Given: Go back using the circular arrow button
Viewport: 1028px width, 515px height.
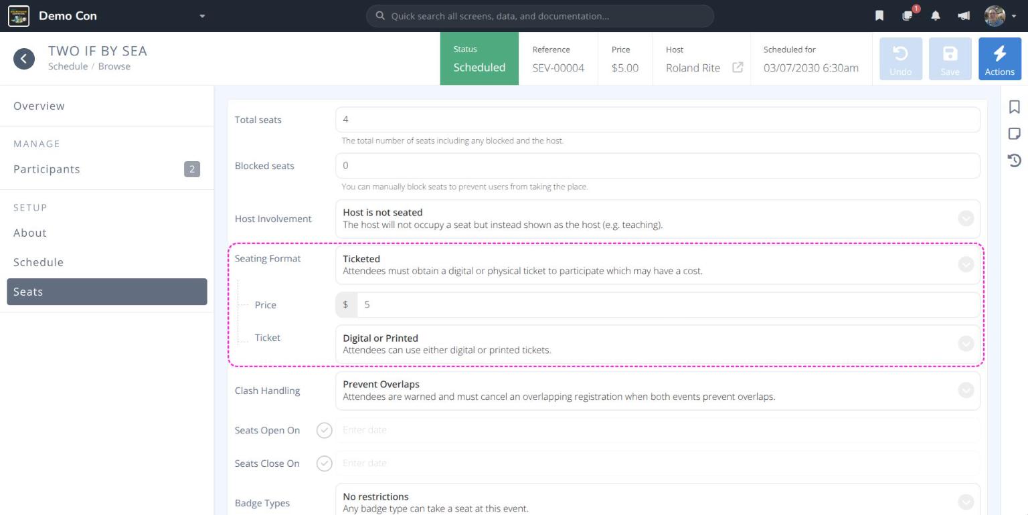Looking at the screenshot, I should pos(24,58).
